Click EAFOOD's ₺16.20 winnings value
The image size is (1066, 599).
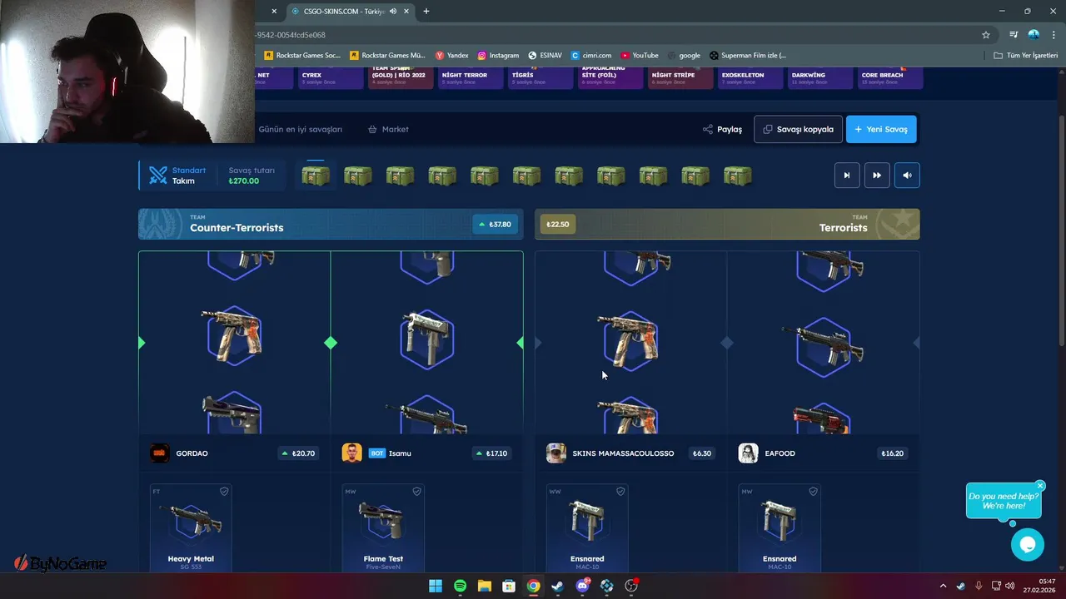coord(892,453)
